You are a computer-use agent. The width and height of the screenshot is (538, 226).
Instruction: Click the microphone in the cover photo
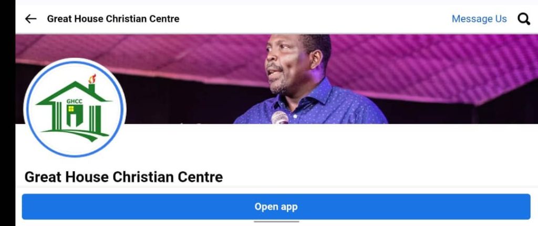pyautogui.click(x=280, y=118)
